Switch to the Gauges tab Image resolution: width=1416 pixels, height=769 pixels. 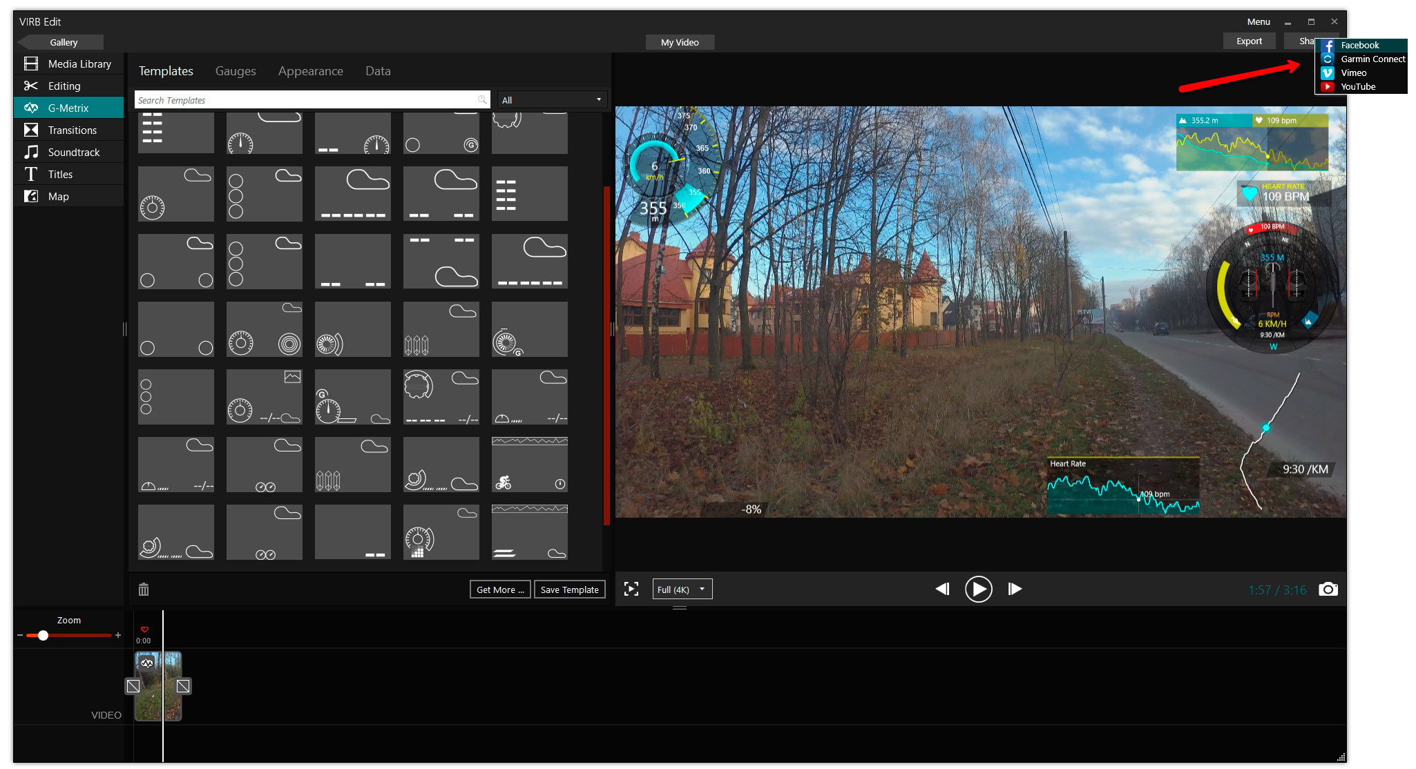pyautogui.click(x=236, y=71)
